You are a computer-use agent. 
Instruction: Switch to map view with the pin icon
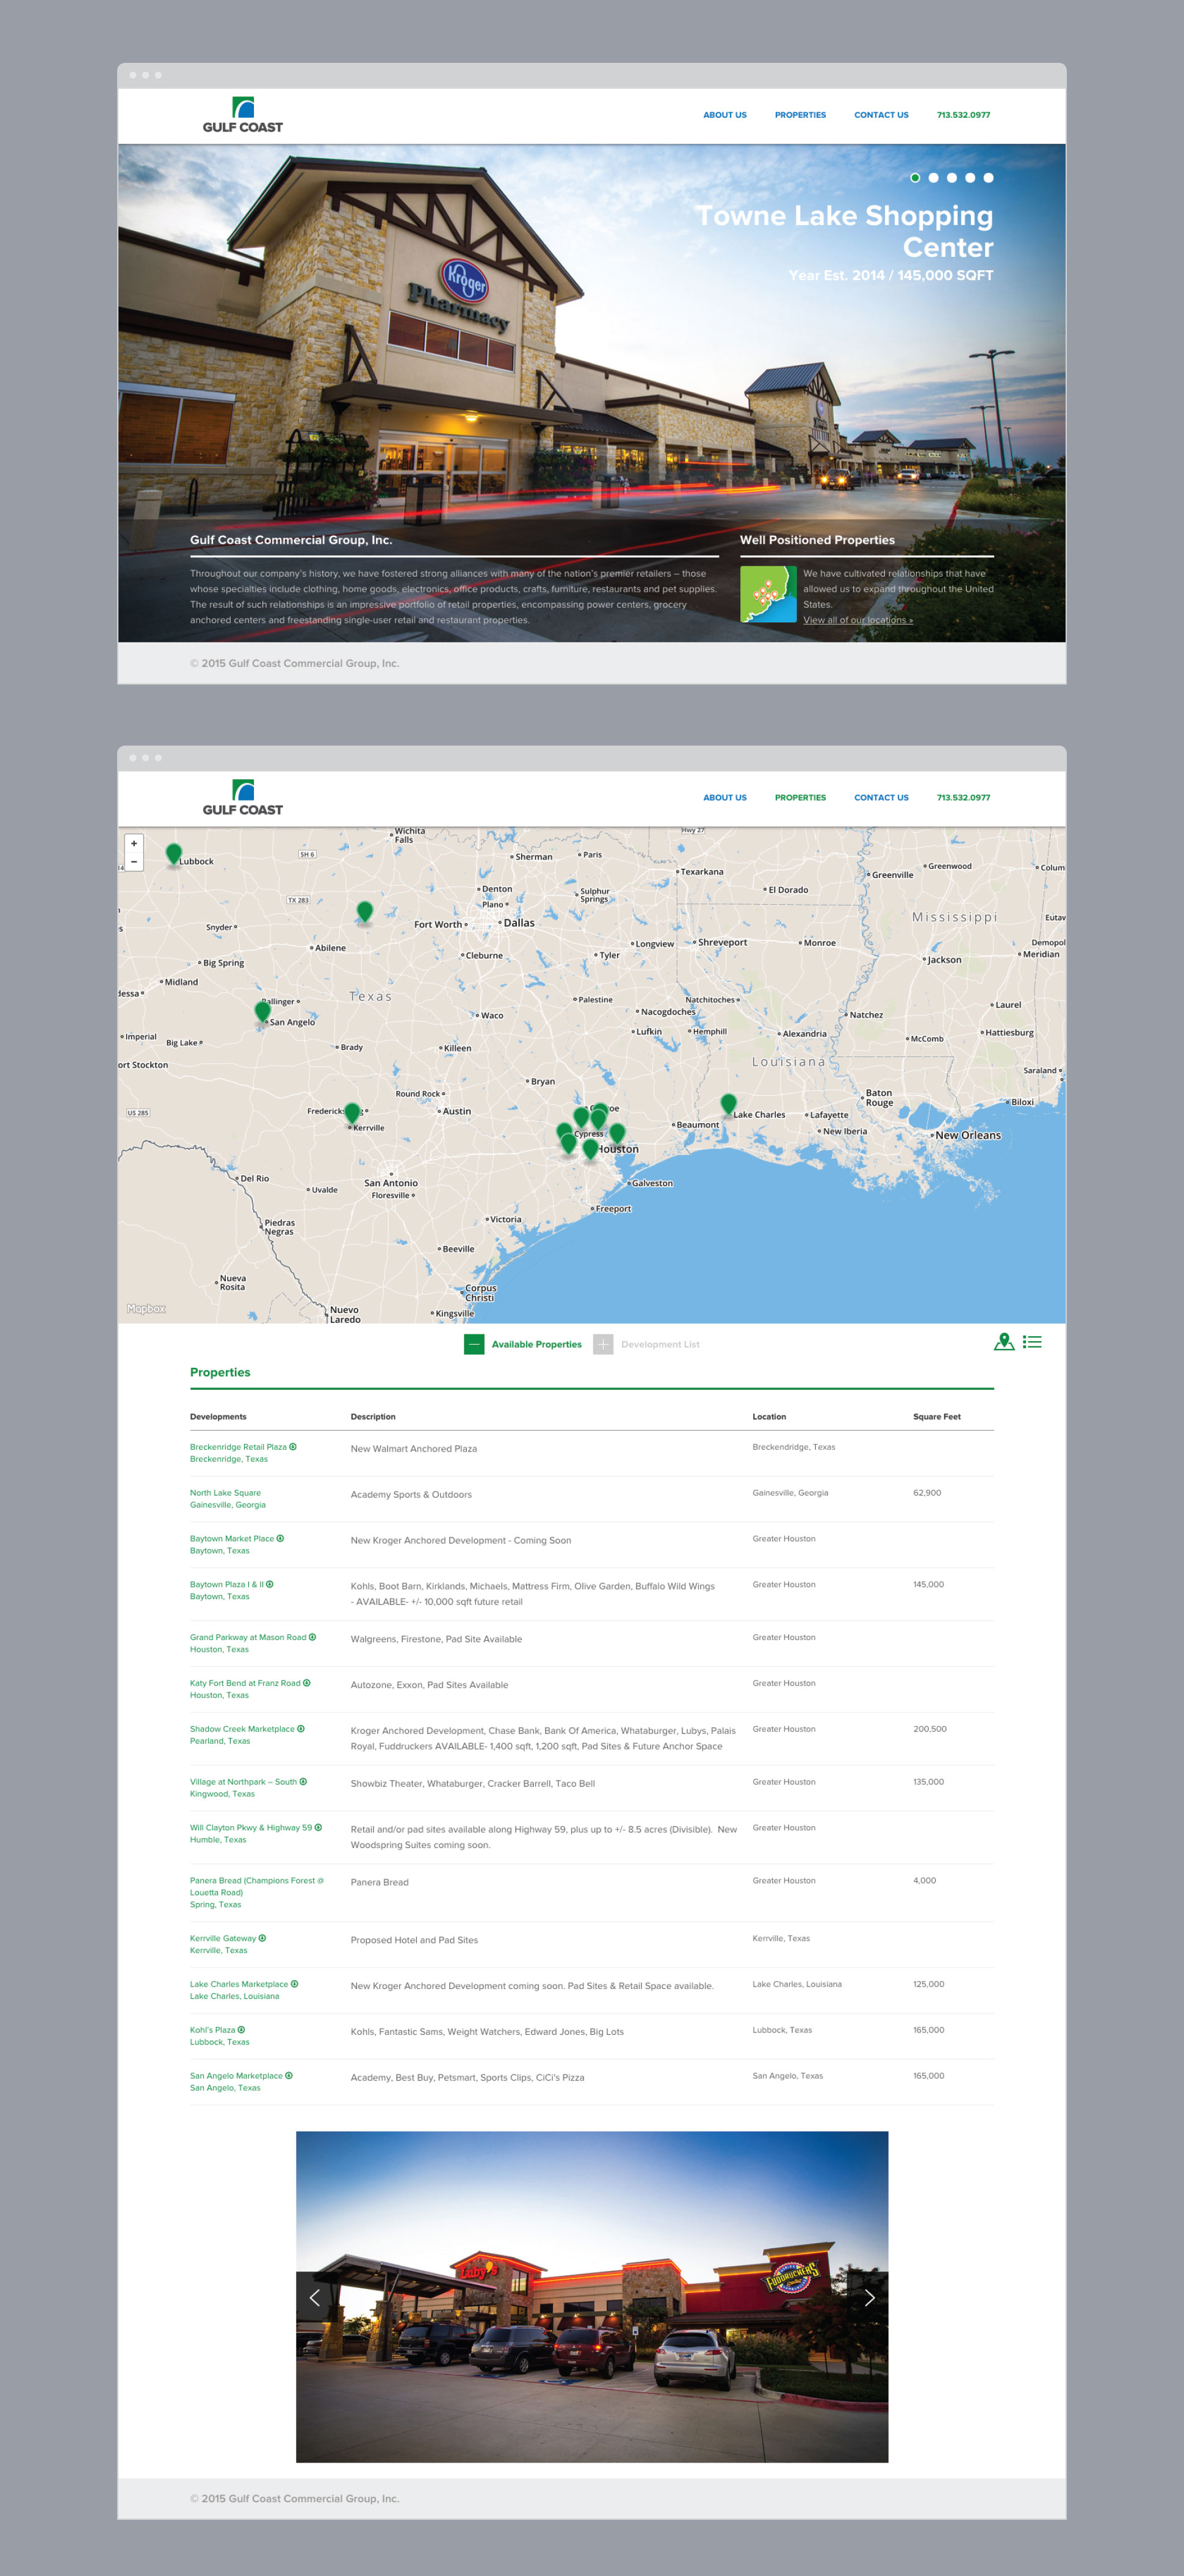[1004, 1342]
